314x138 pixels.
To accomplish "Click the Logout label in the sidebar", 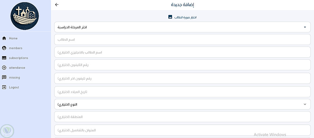I will pos(14,87).
